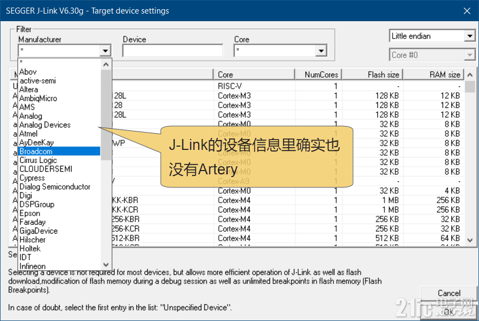Select Analog Devices in manufacturer list
The width and height of the screenshot is (479, 321).
tap(59, 125)
